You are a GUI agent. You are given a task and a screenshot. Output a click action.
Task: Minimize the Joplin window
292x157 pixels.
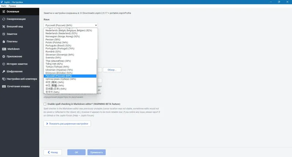point(271,2)
